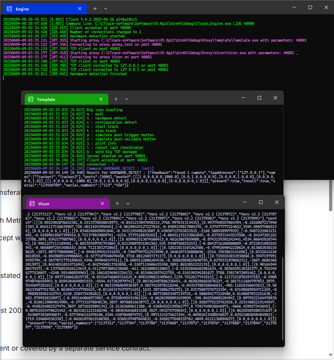Close the Template terminal window
The height and width of the screenshot is (360, 334).
pos(275,98)
